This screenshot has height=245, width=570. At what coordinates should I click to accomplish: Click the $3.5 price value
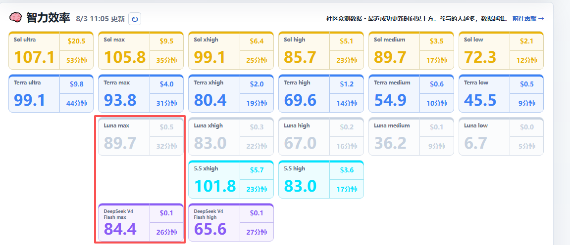[x=437, y=41]
